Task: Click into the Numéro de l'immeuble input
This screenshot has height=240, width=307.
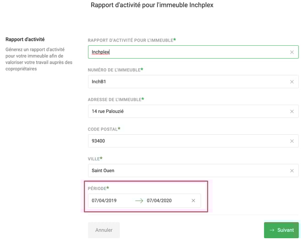Action: [x=183, y=82]
